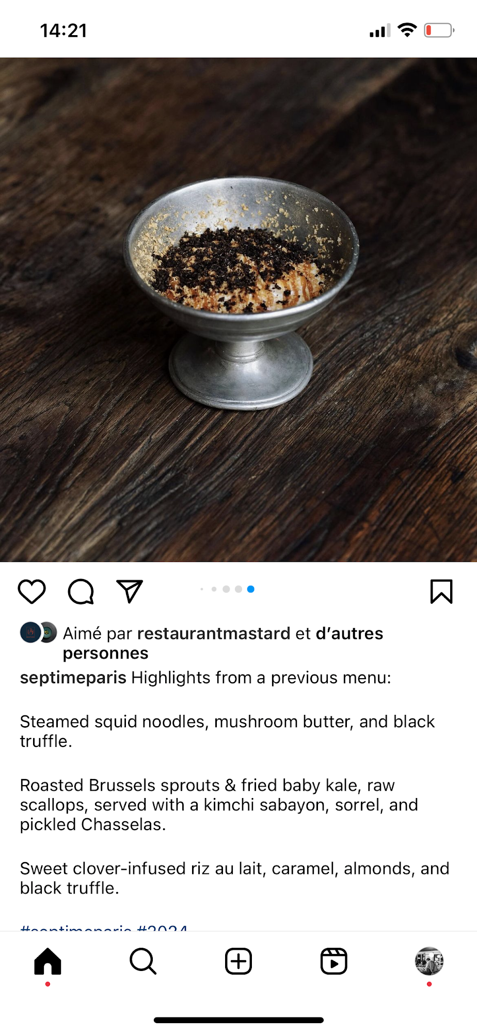Check the battery indicator in status bar
Screen dimensions: 477x1033
coord(439,30)
